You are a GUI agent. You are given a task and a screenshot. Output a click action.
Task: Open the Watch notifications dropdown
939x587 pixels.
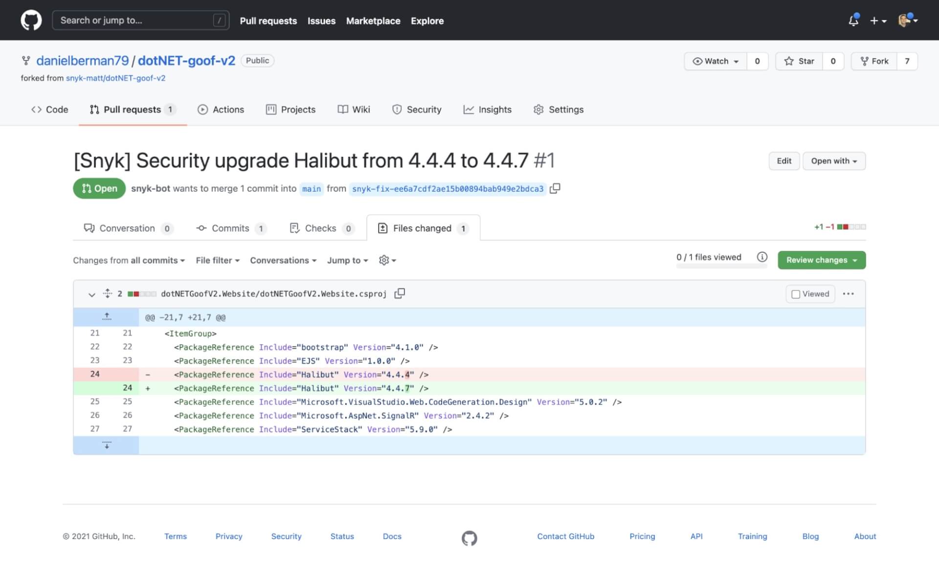pyautogui.click(x=715, y=61)
